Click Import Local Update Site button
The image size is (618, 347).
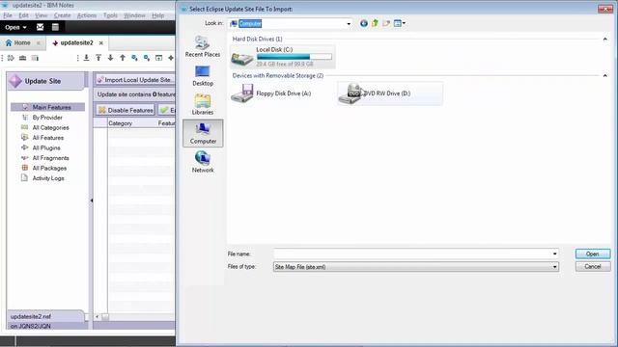(135, 80)
